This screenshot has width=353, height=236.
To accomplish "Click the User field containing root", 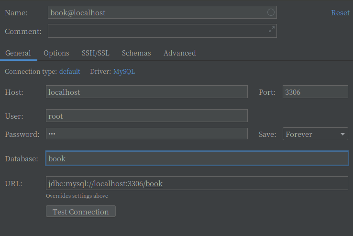I will point(146,116).
